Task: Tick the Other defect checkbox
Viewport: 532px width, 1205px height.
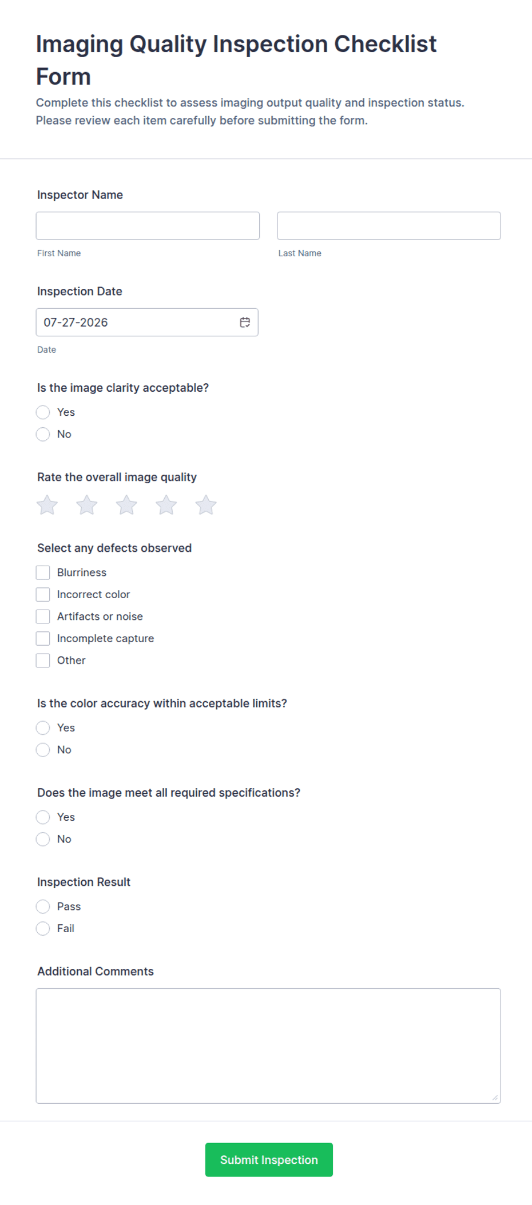Action: pyautogui.click(x=43, y=661)
